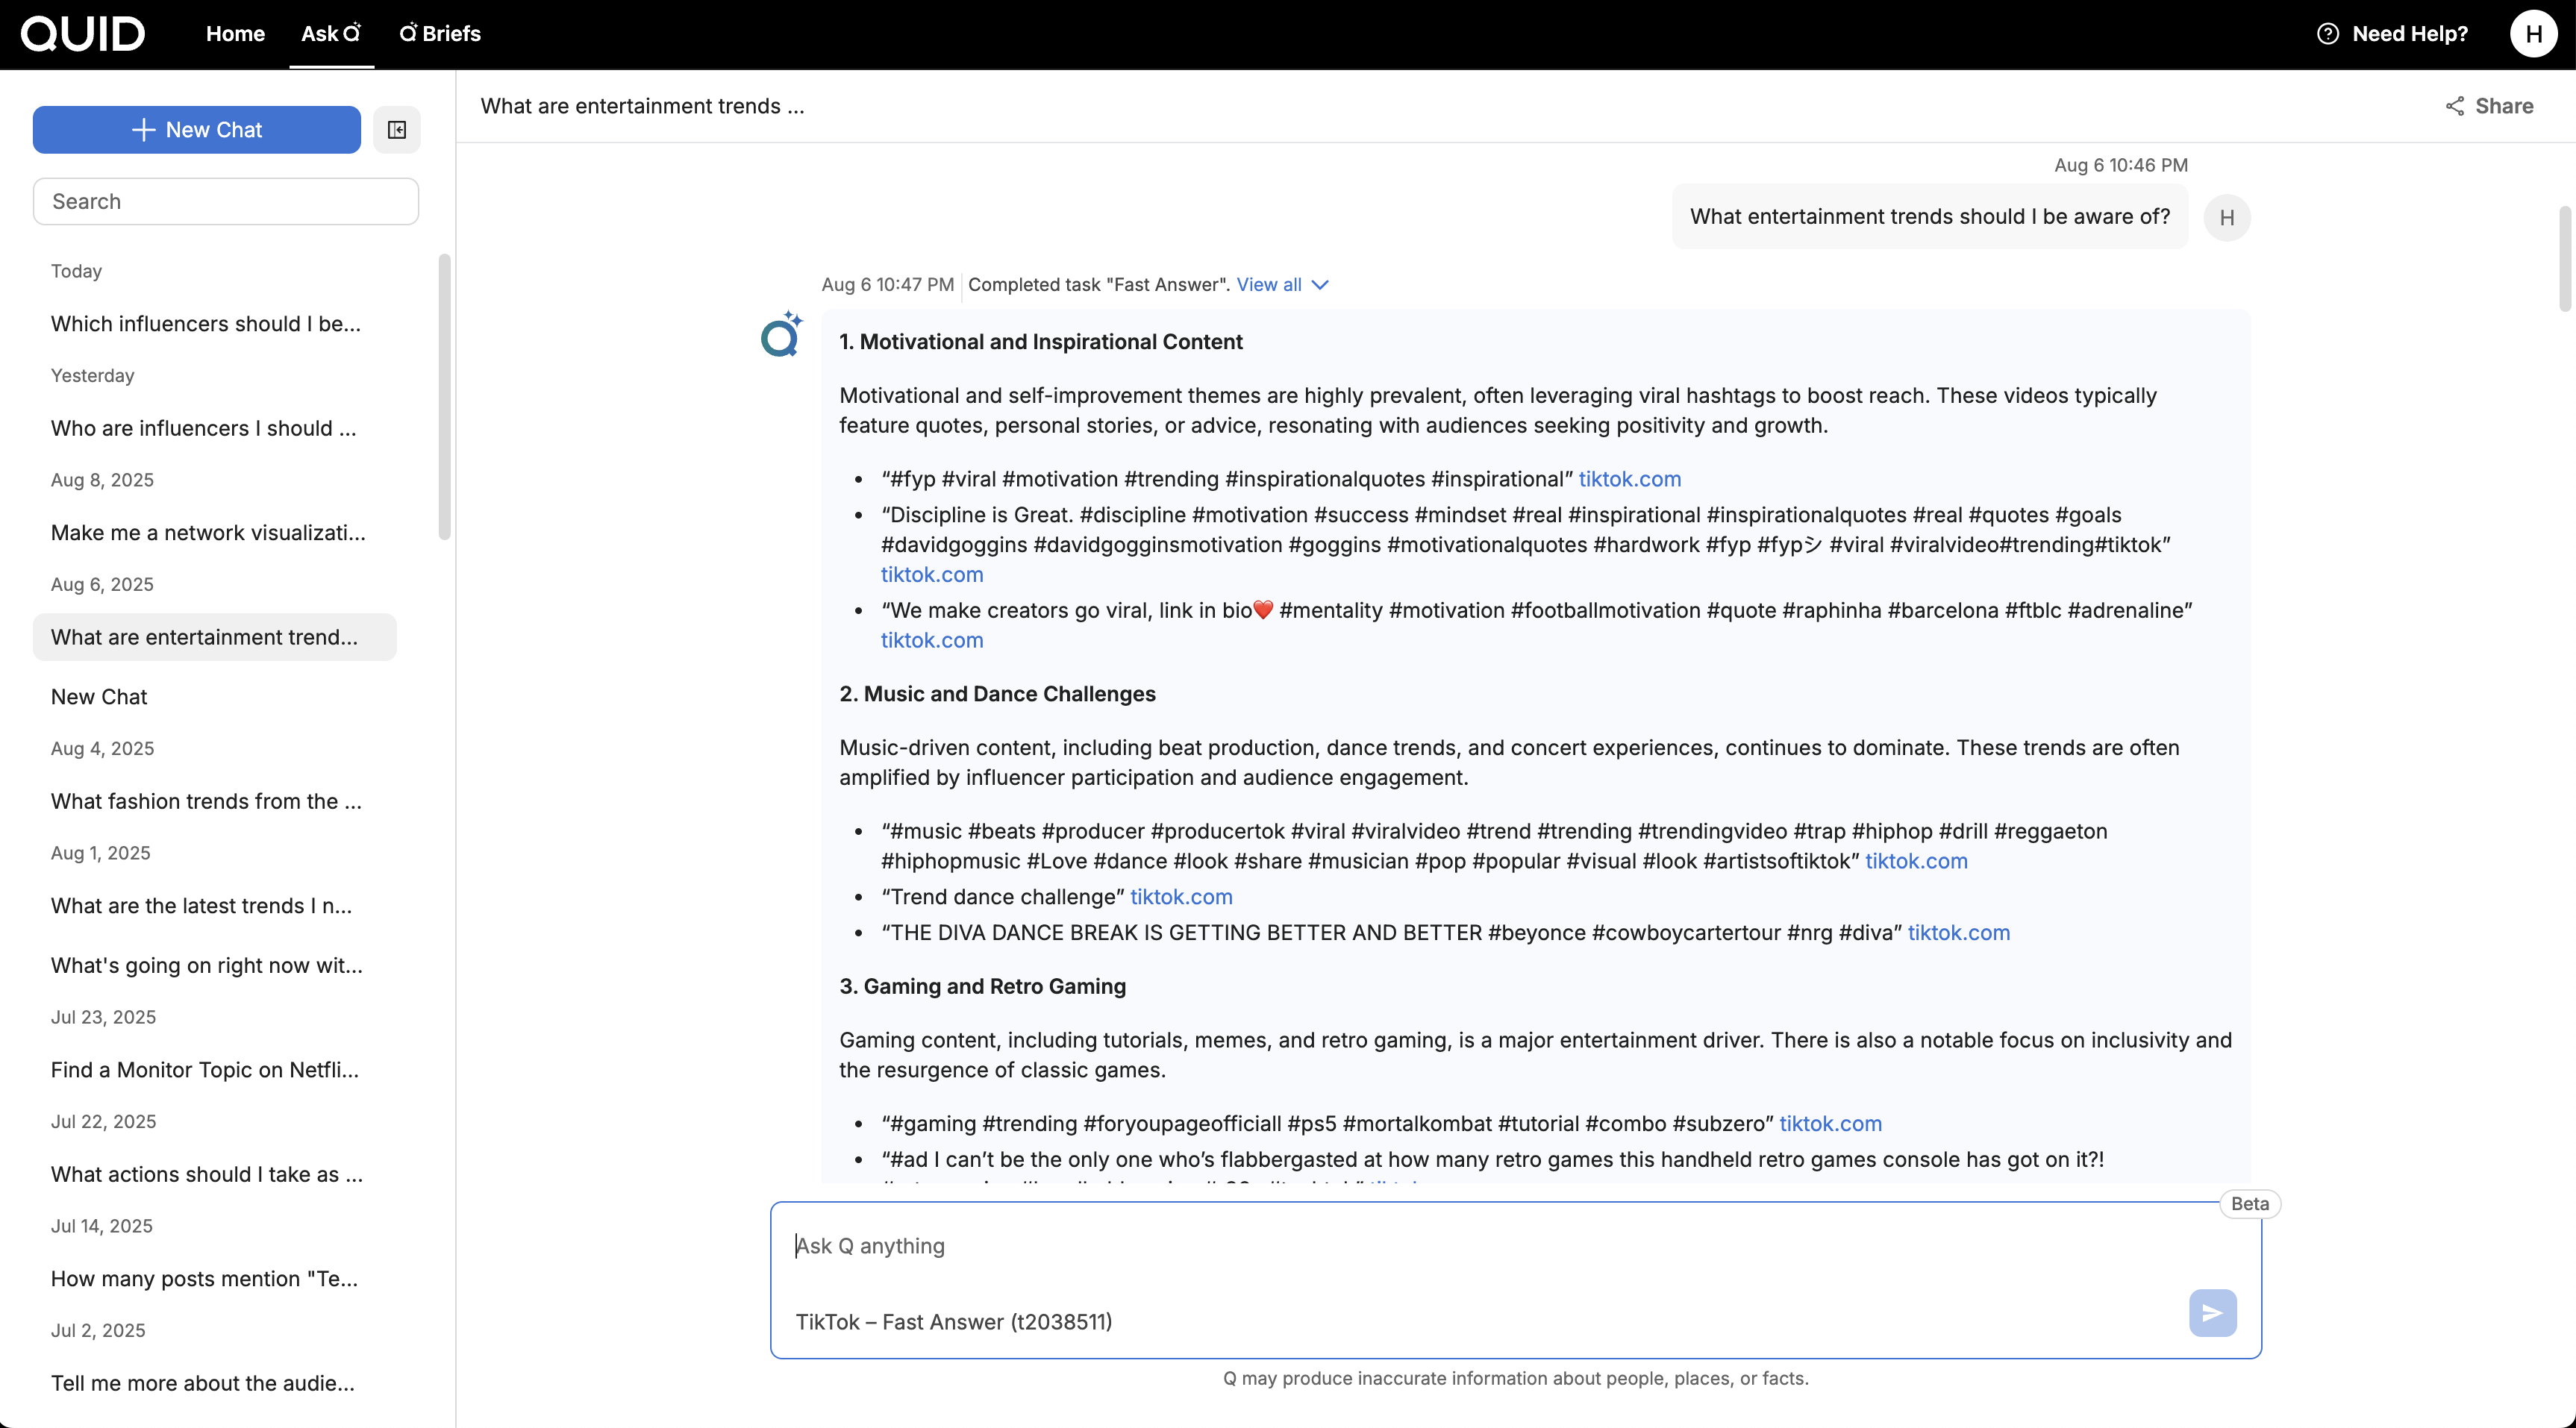Click the Share icon
The width and height of the screenshot is (2576, 1428).
(2455, 106)
